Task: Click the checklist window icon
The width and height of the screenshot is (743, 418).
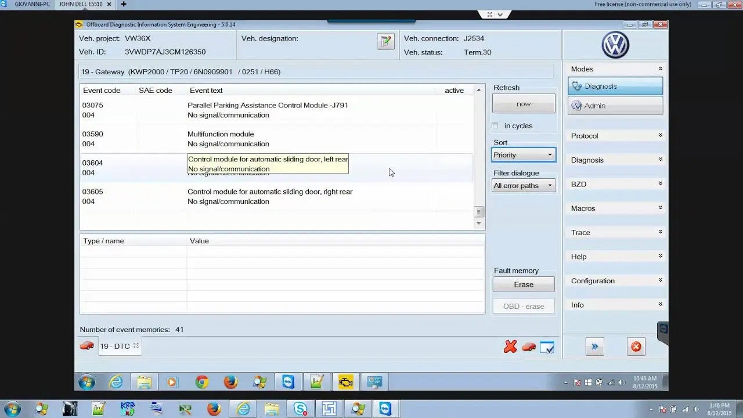Action: point(547,347)
